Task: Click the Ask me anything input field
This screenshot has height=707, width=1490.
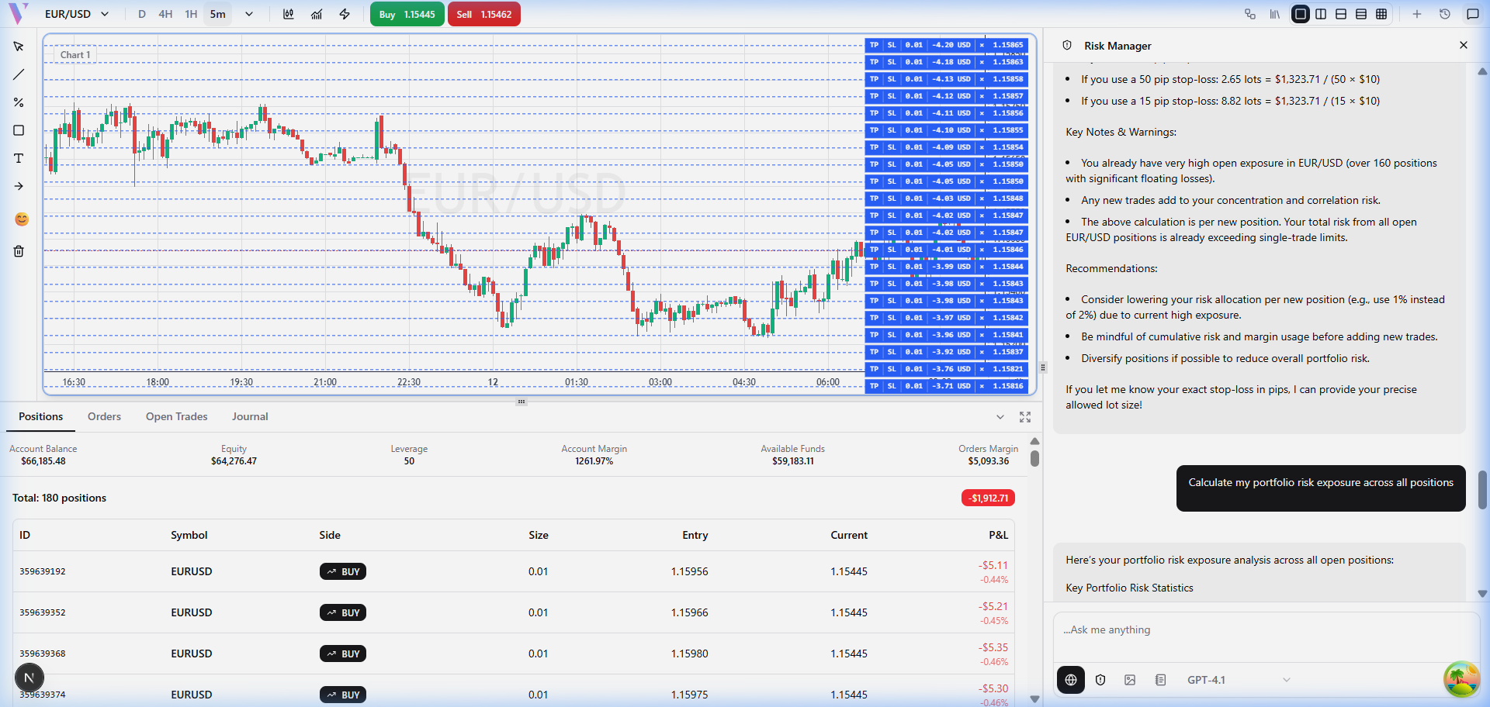Action: (x=1265, y=630)
